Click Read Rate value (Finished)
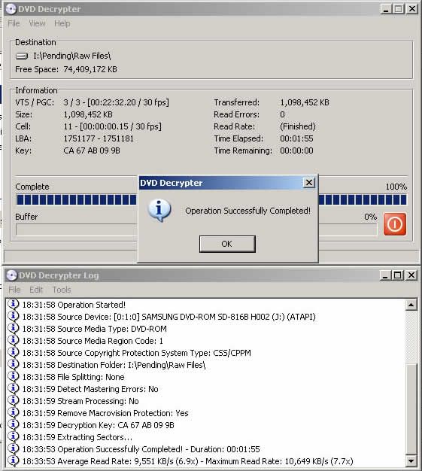Viewport: 422px width, 471px height. 298,126
